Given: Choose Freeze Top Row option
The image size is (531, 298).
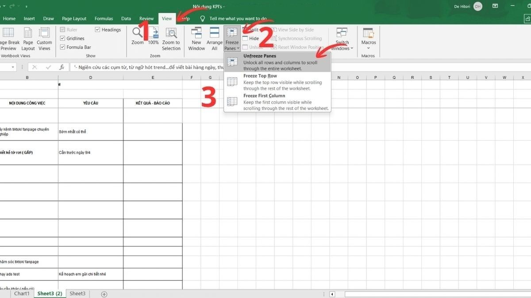Looking at the screenshot, I should tap(277, 82).
